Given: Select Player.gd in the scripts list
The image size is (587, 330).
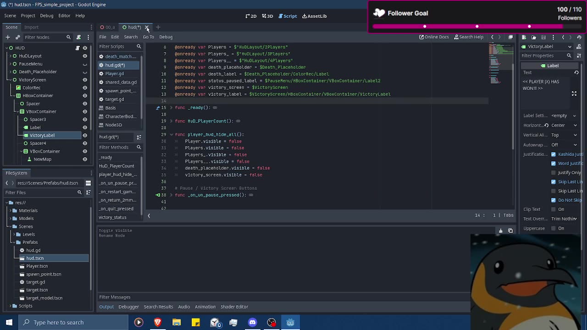Looking at the screenshot, I should (114, 74).
